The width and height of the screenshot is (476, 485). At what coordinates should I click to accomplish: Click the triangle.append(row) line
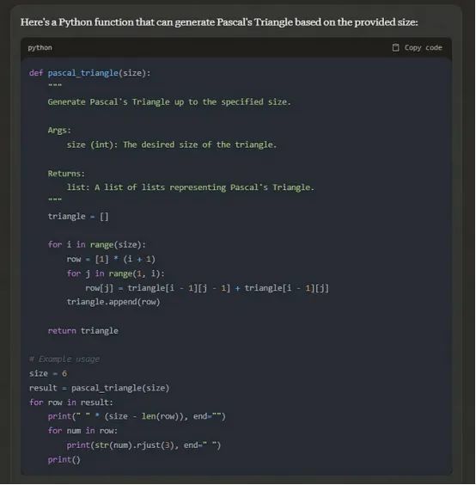113,302
